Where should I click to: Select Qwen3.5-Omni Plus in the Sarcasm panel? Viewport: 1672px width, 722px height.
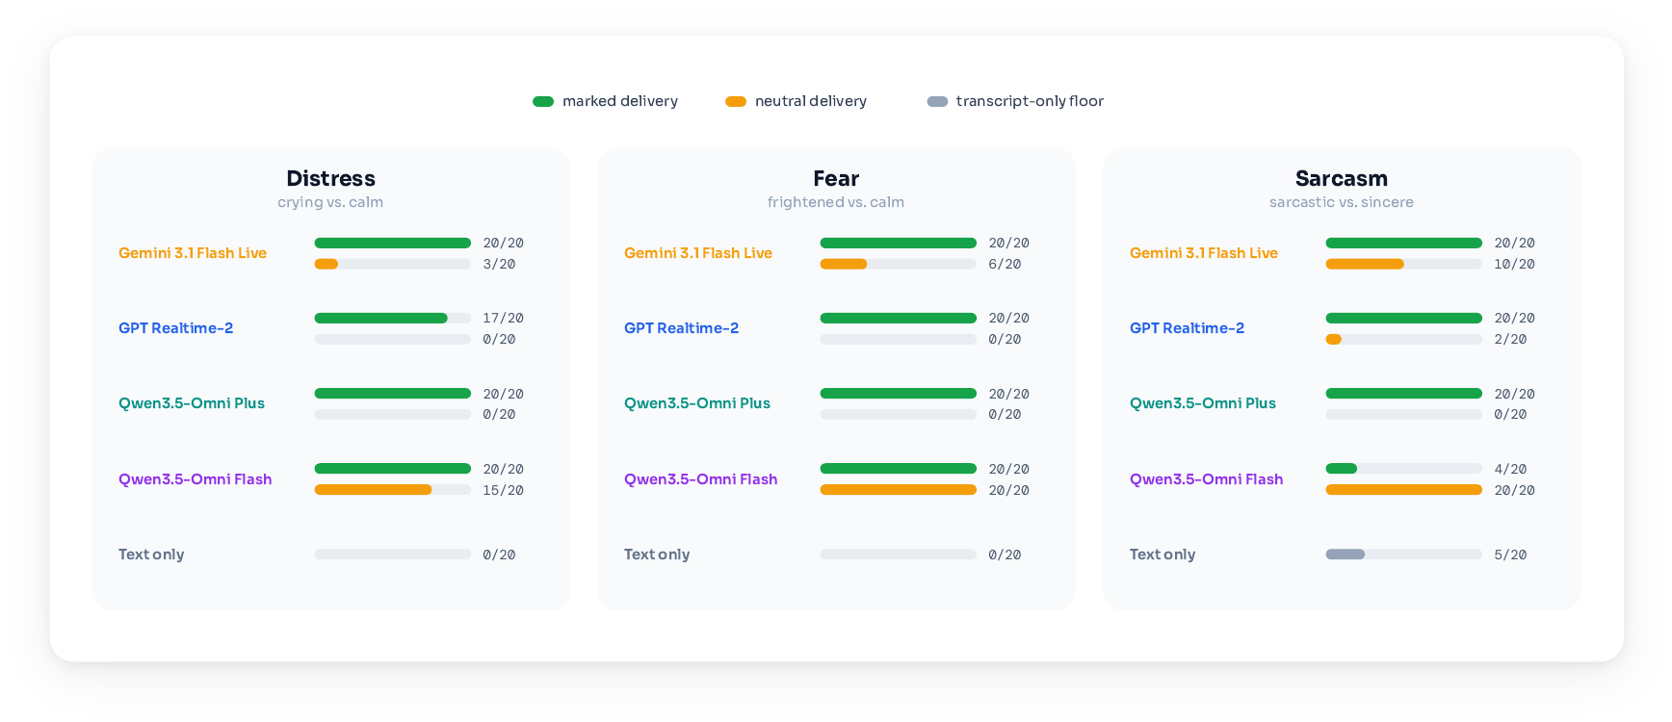coord(1203,403)
